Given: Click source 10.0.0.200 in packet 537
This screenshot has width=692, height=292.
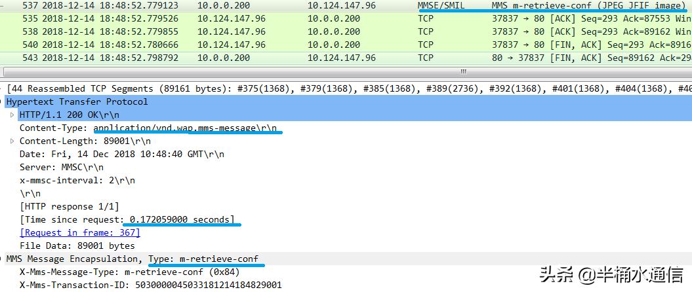Looking at the screenshot, I should point(223,6).
